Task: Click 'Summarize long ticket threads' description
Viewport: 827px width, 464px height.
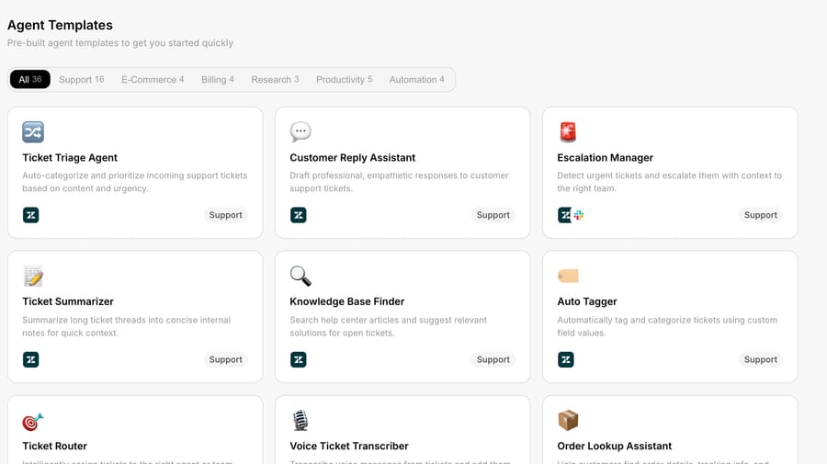Action: [x=127, y=326]
